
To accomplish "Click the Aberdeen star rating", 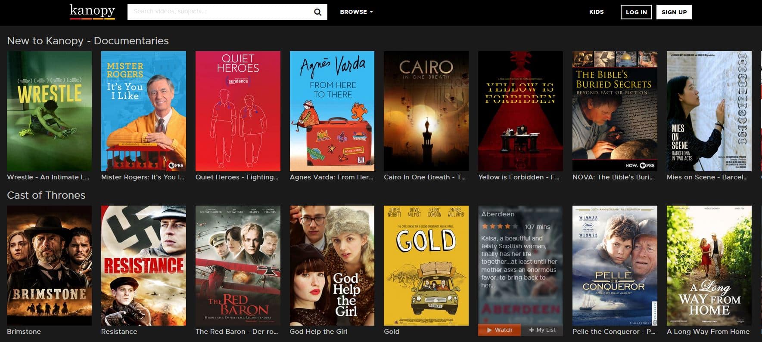I will 500,226.
